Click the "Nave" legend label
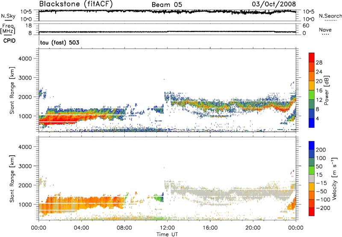This screenshot has width=342, height=237. (325, 30)
